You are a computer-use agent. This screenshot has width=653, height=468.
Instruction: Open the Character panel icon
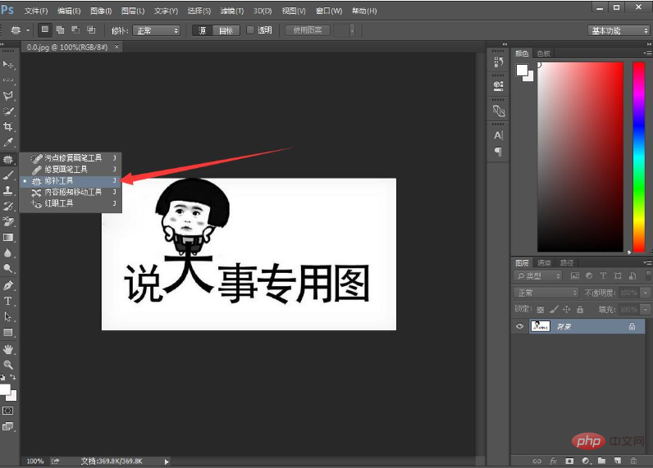click(x=498, y=135)
